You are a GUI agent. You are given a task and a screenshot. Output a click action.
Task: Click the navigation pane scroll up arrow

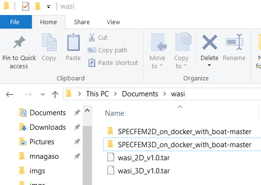coord(87,110)
